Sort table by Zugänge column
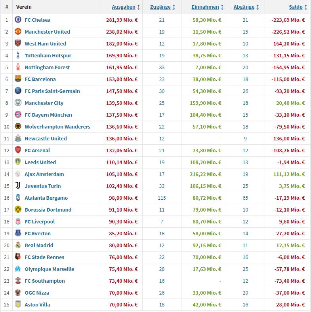 pyautogui.click(x=162, y=7)
